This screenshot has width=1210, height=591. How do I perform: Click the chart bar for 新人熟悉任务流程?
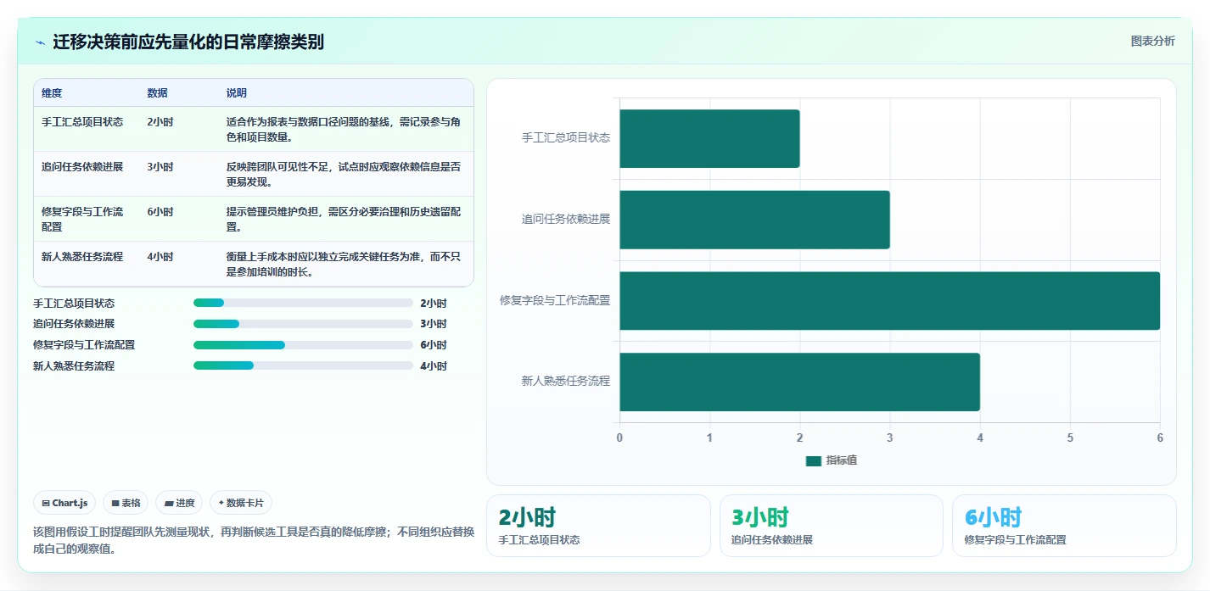click(799, 382)
